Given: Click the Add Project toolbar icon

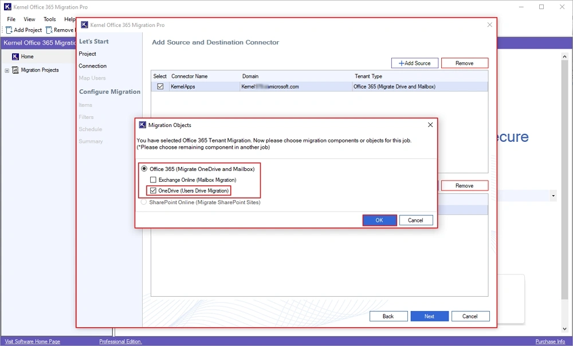Looking at the screenshot, I should (9, 30).
